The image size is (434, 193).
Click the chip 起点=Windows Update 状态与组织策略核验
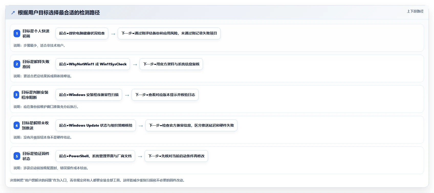pyautogui.click(x=96, y=125)
